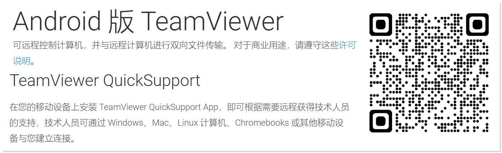Click the Android 版 TeamViewer heading

coord(148,21)
